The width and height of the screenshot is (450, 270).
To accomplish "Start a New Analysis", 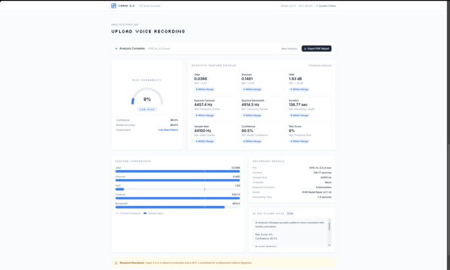I will point(289,49).
